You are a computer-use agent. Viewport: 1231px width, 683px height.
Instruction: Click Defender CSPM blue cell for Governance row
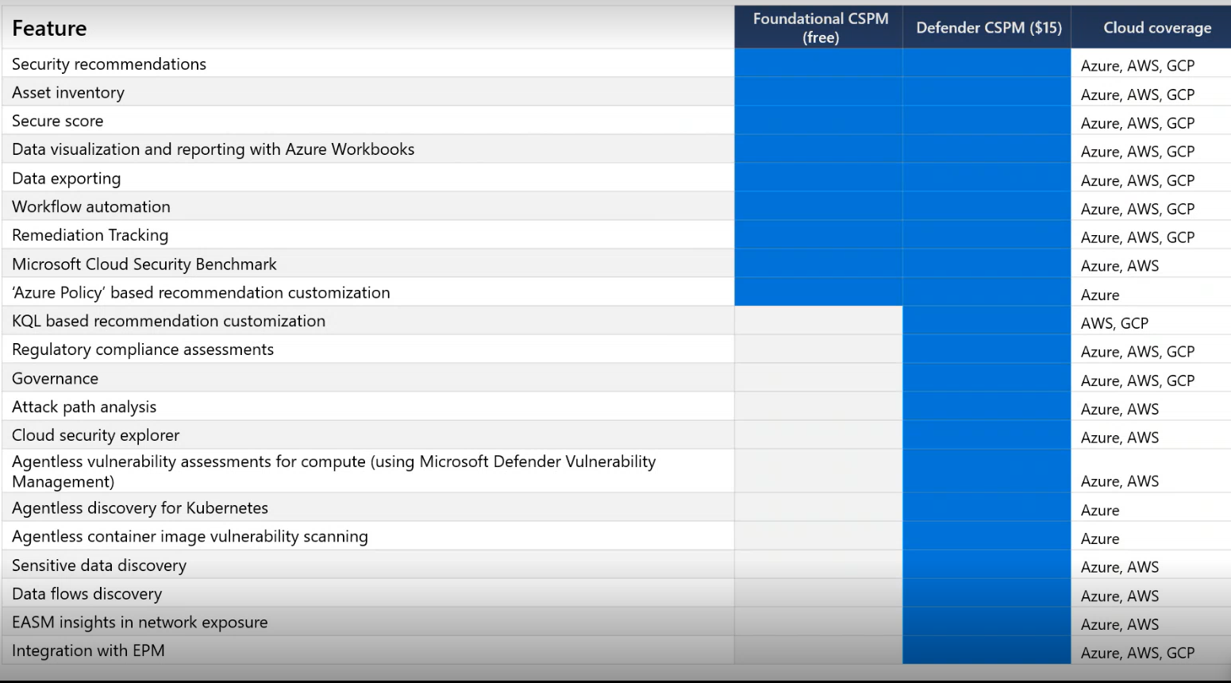(x=987, y=378)
